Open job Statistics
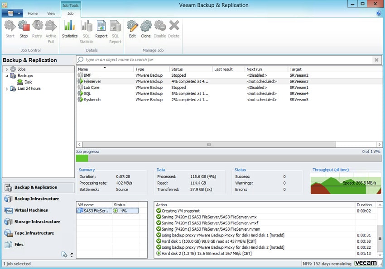 [69, 29]
